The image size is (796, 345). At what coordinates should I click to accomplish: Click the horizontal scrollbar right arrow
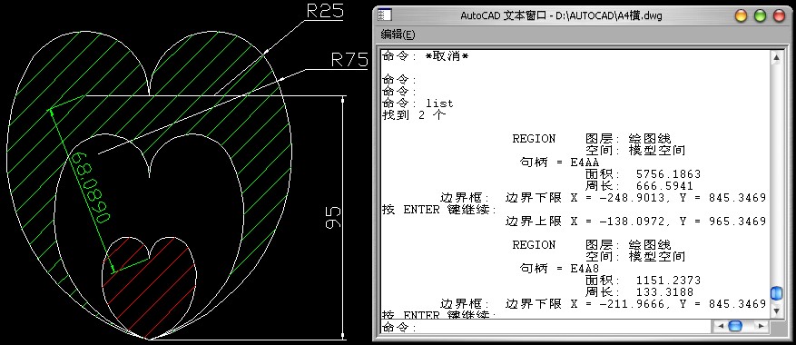(x=760, y=326)
